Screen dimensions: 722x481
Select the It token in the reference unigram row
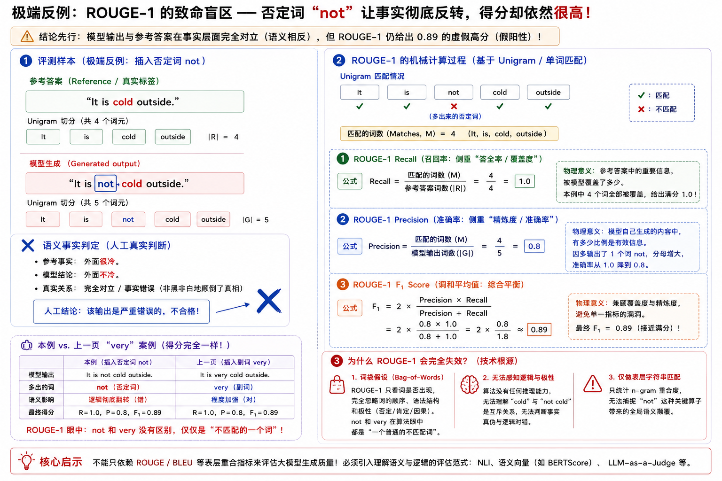click(x=43, y=137)
